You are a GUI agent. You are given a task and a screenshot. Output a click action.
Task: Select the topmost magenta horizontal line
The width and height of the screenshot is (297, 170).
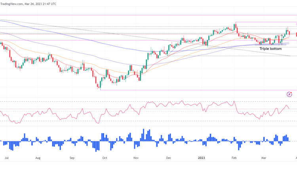[119, 15]
